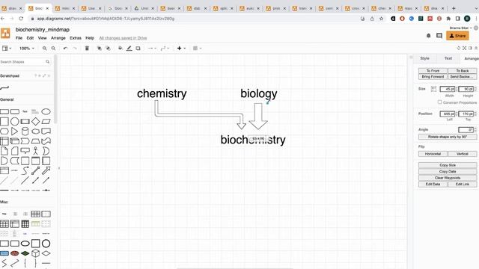Open the table dropdown in toolbar

point(197,48)
